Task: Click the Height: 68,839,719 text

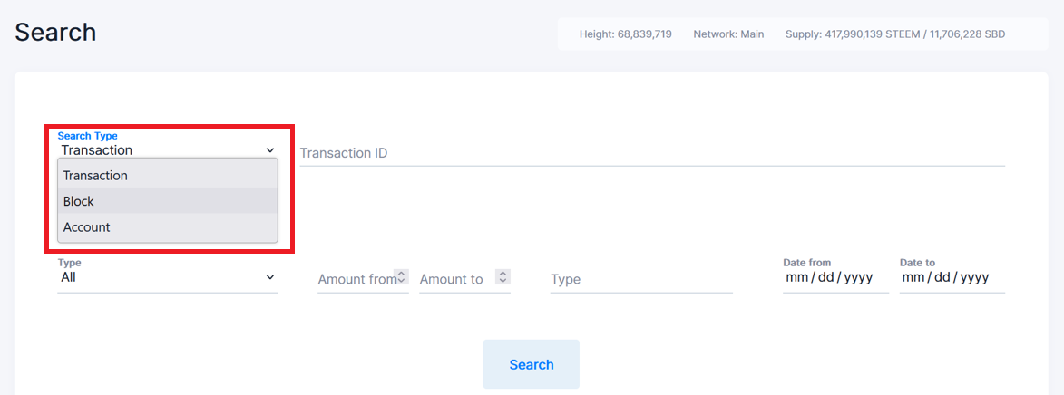Action: click(x=626, y=34)
